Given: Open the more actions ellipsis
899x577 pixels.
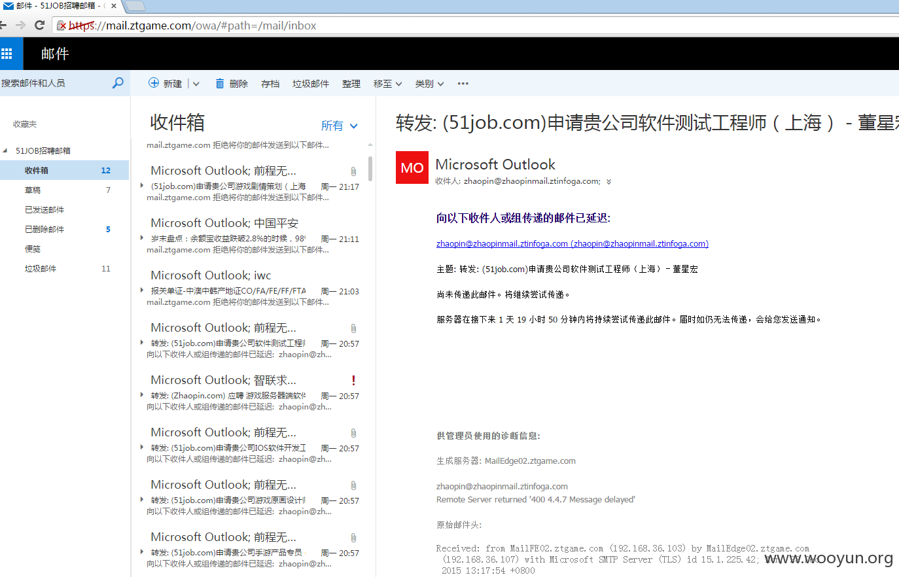Looking at the screenshot, I should (463, 84).
